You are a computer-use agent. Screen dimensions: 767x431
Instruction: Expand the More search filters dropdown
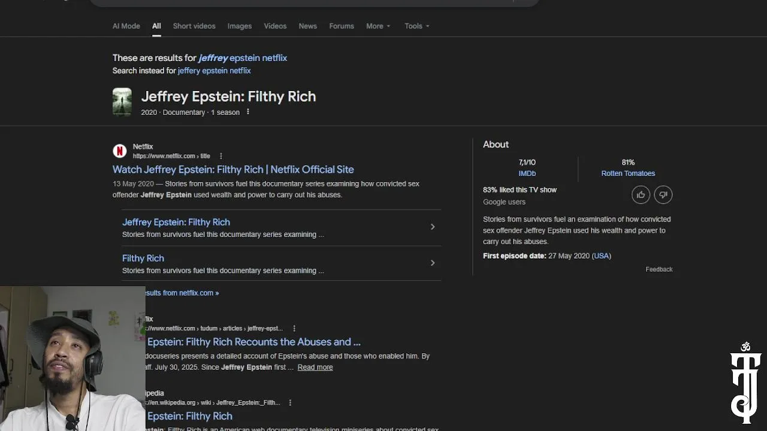click(378, 26)
